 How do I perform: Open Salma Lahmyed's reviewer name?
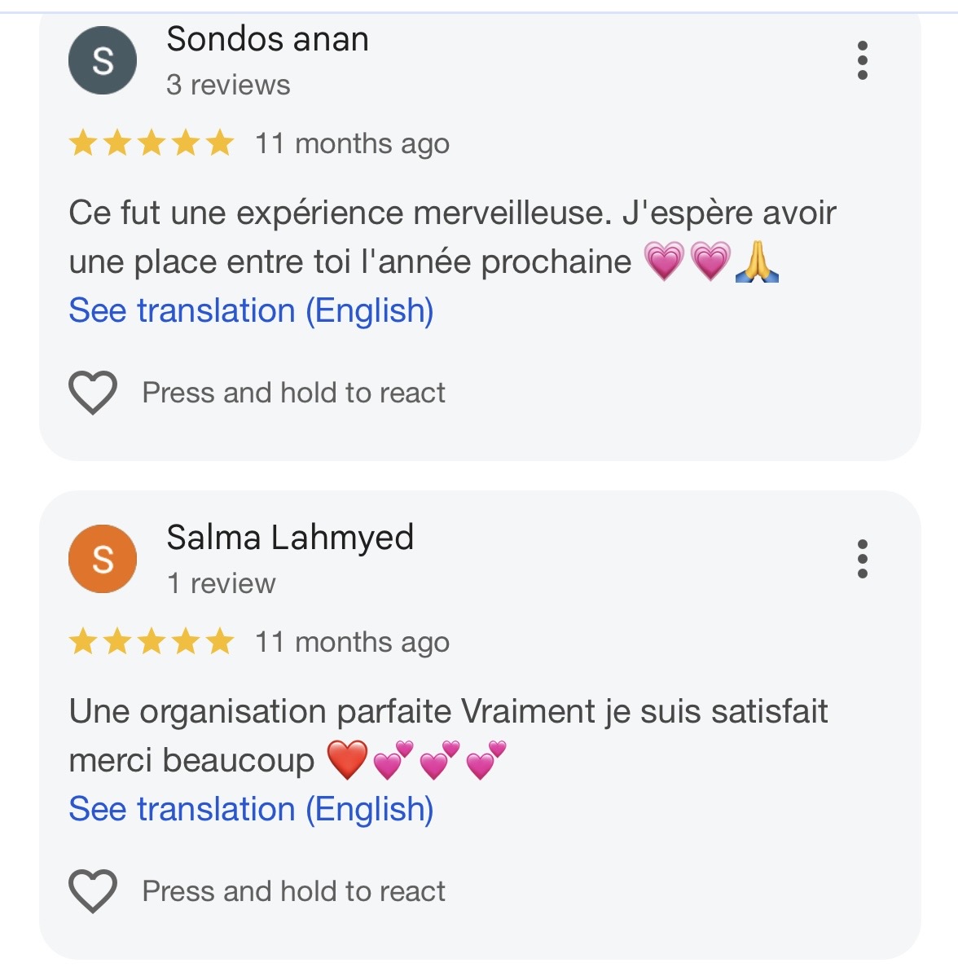[x=290, y=538]
